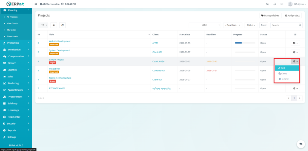
Task: Open the messages envelope icon
Action: (282, 4)
